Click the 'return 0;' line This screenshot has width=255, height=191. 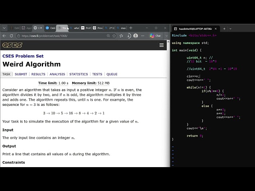coord(195,136)
